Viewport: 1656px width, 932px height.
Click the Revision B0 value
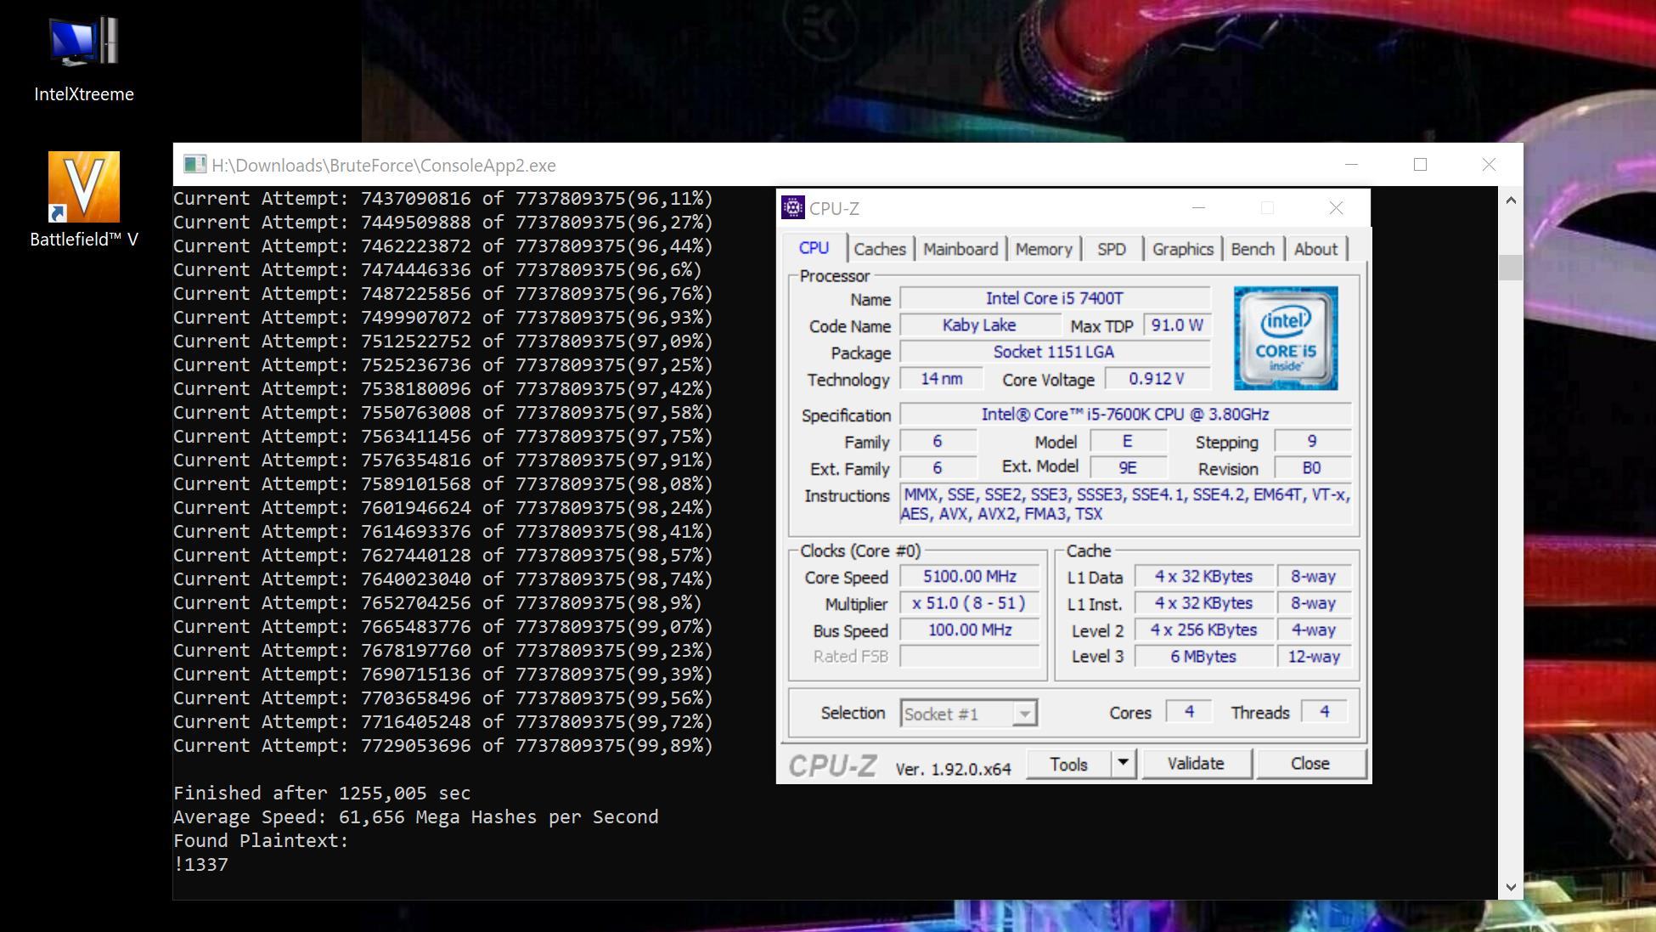tap(1312, 468)
